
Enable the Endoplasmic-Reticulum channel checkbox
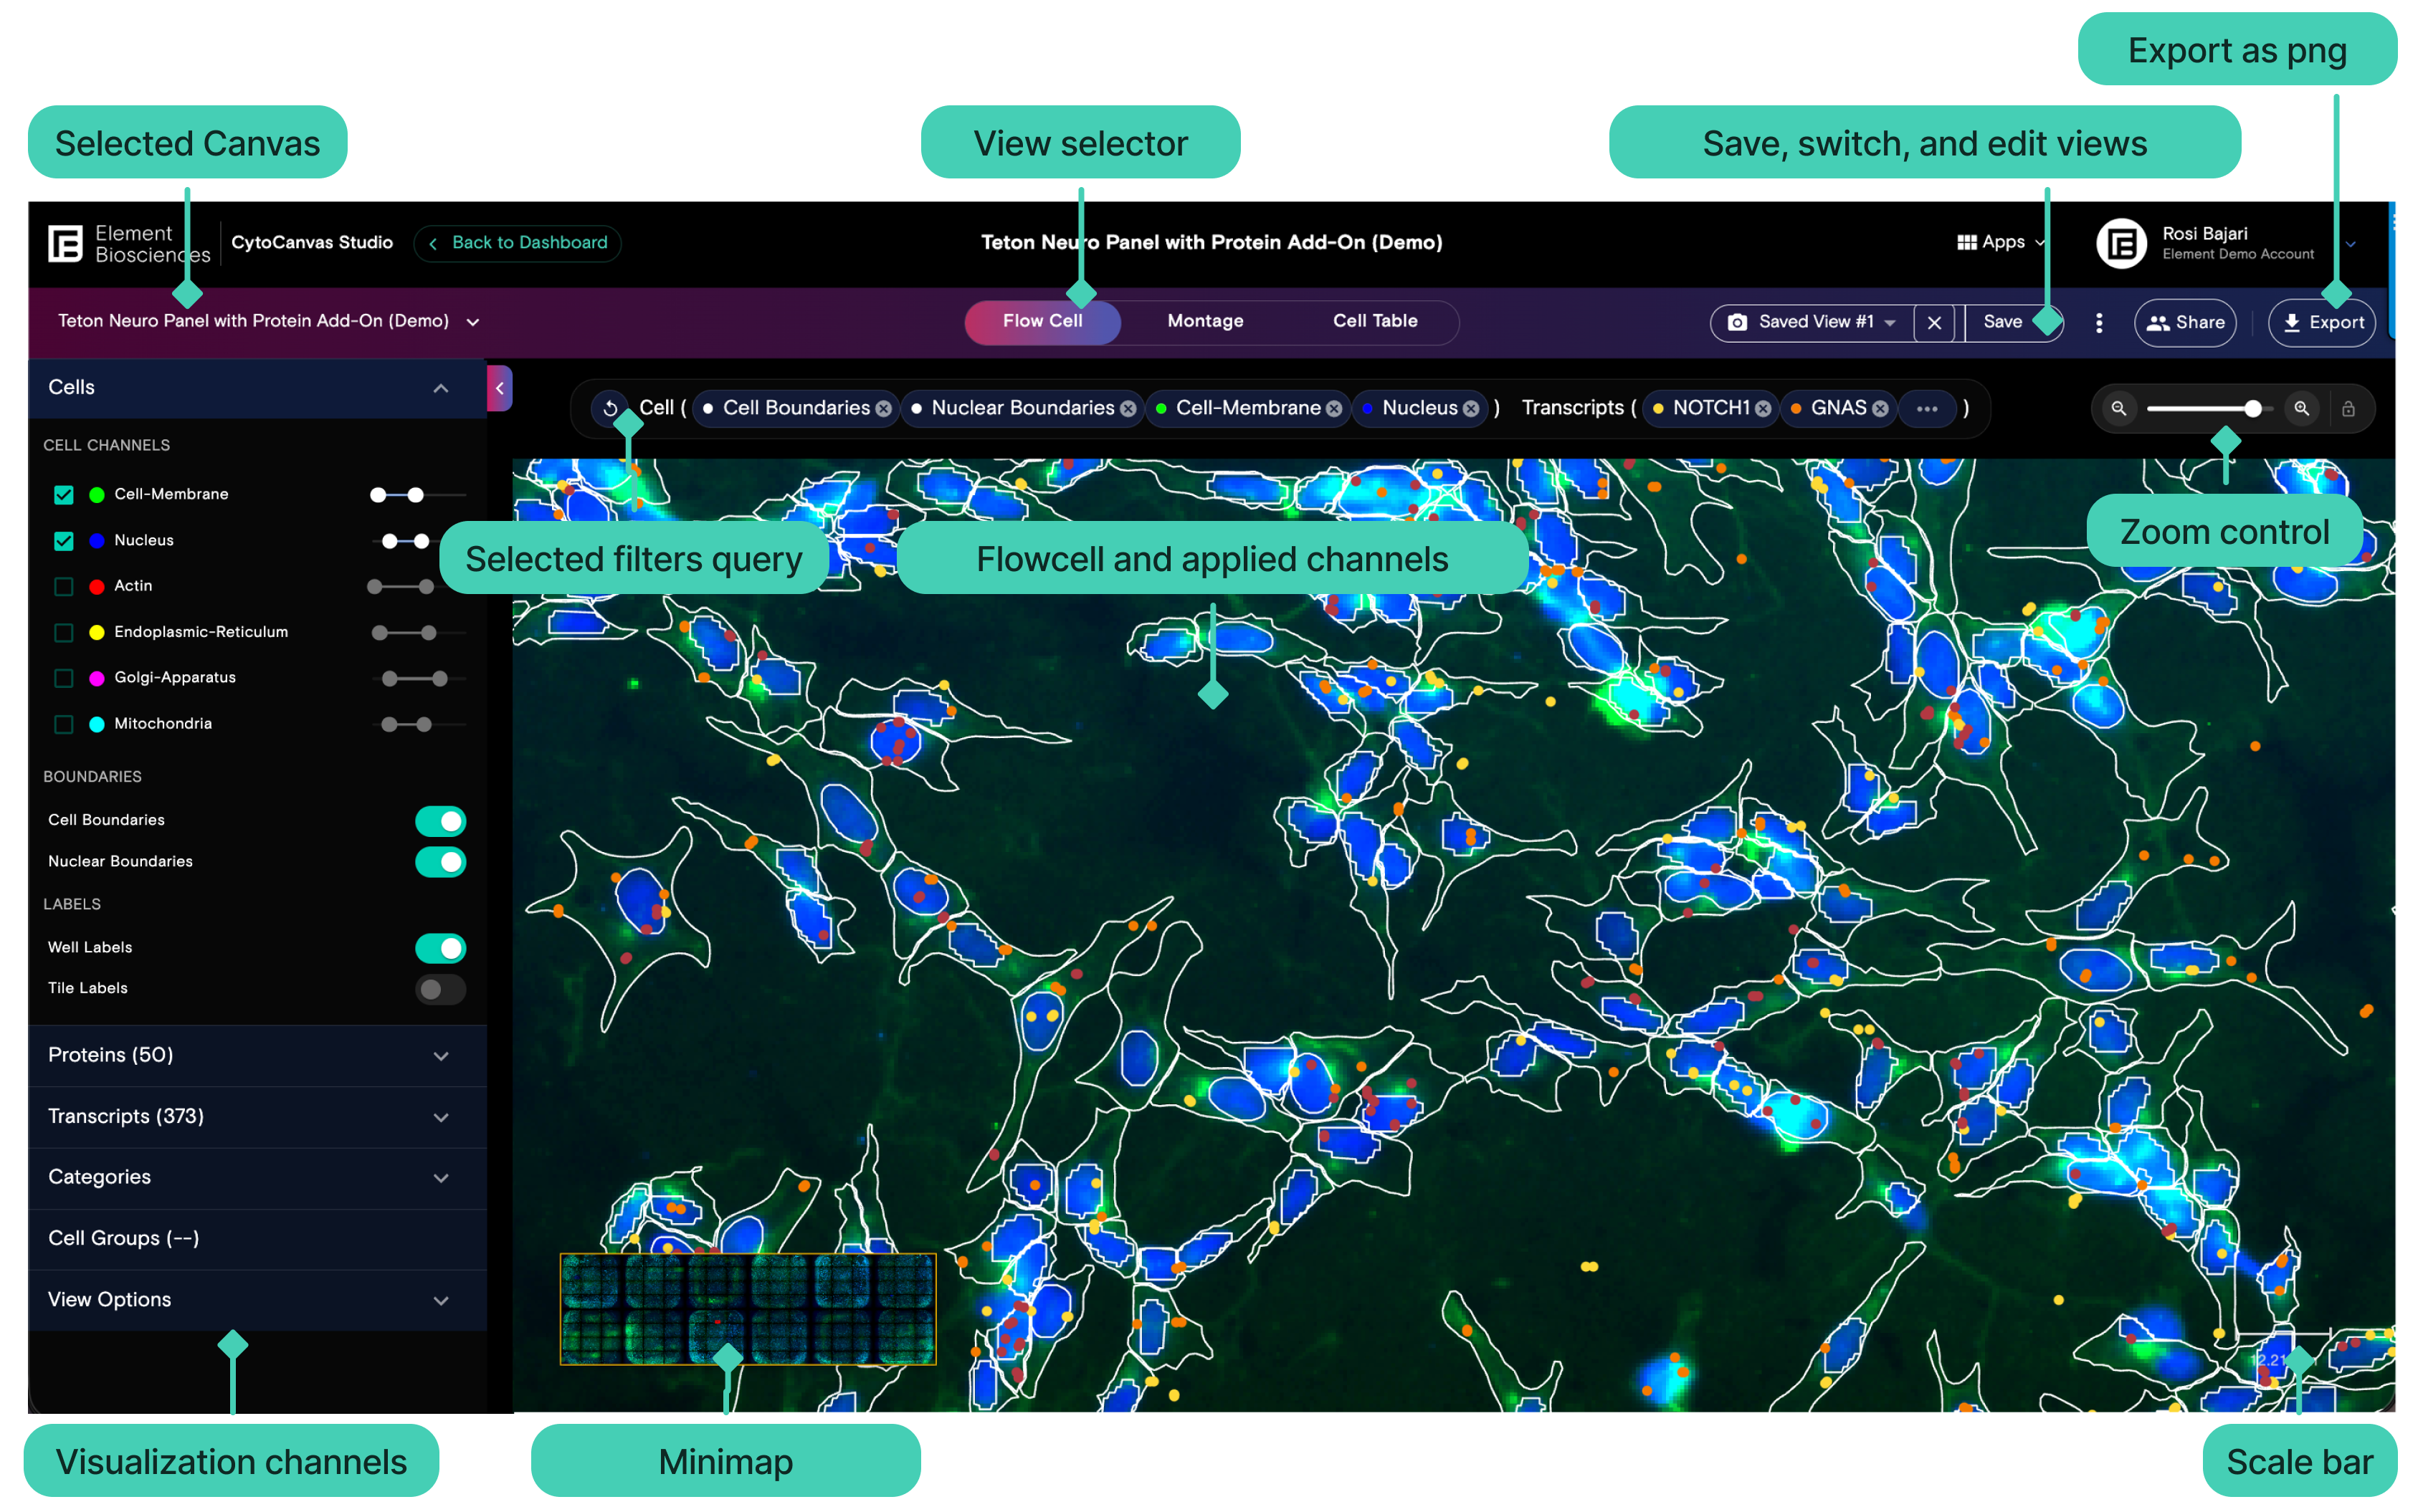pos(64,633)
